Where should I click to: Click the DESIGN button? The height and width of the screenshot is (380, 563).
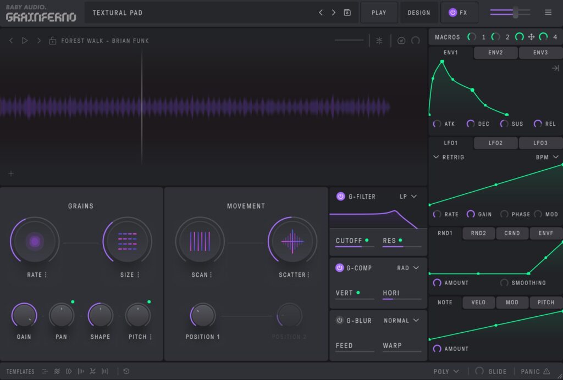click(419, 13)
